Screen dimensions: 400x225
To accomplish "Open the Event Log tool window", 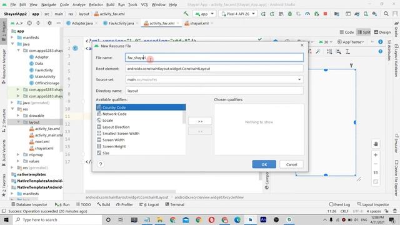I will (340, 204).
